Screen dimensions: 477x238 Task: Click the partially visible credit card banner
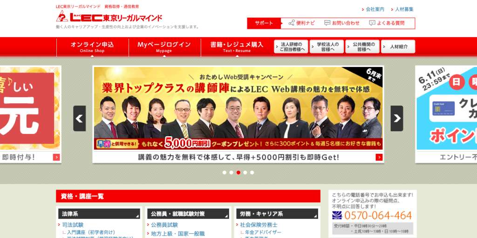coord(446,108)
